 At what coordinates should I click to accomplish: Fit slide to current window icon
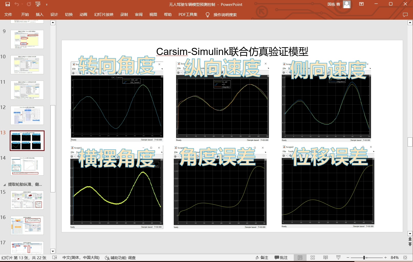[405, 258]
